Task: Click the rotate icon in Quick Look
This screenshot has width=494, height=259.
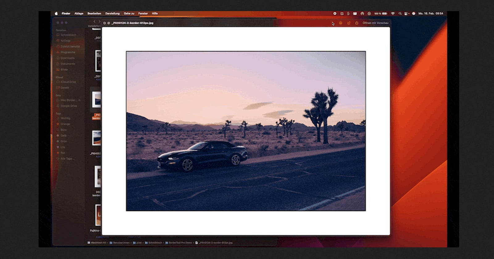Action: pos(349,23)
